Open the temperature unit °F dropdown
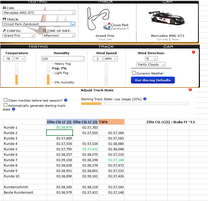The width and height of the screenshot is (208, 201). [x=20, y=59]
